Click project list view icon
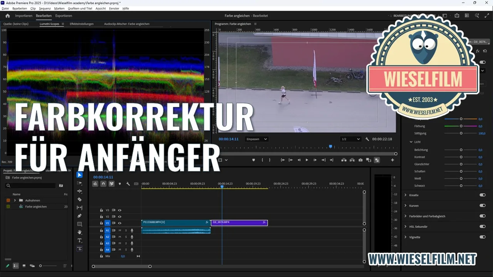493x277 pixels. [x=16, y=266]
